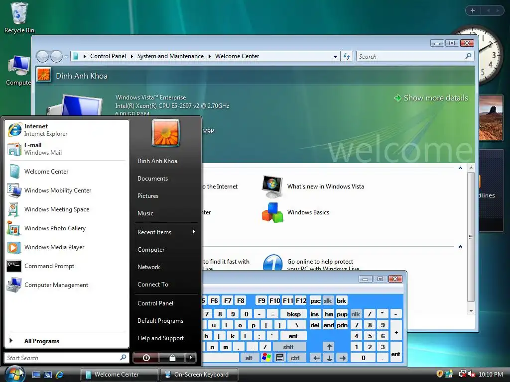Click Show Desktop quick launch icon
This screenshot has height=382, width=510.
coord(36,375)
